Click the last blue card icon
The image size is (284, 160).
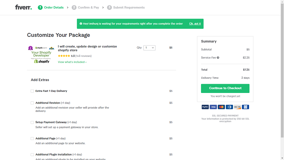coord(245,107)
